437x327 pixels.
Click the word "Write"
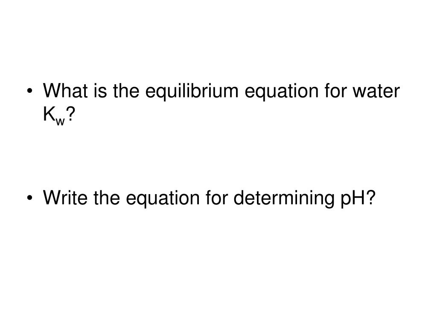point(65,198)
